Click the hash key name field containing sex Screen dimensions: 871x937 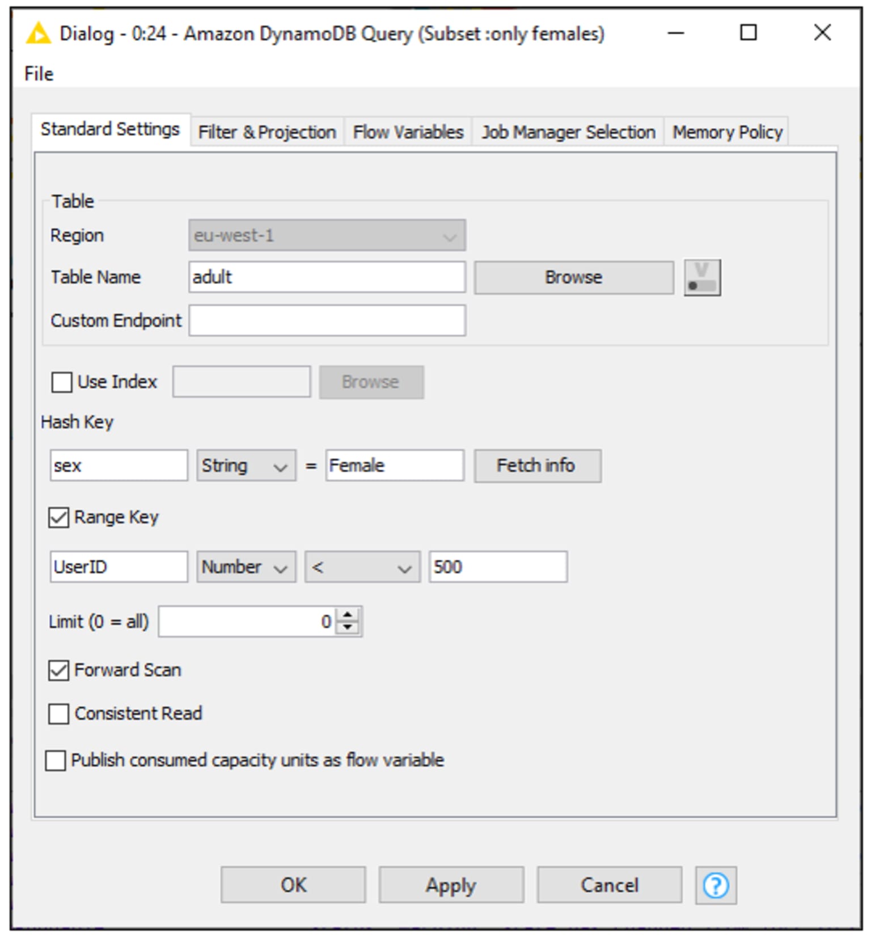pyautogui.click(x=119, y=466)
